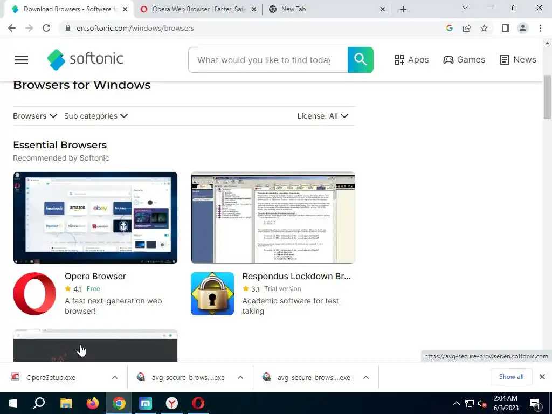Open File Explorer from taskbar
Screen dimensions: 552x414
pos(66,403)
